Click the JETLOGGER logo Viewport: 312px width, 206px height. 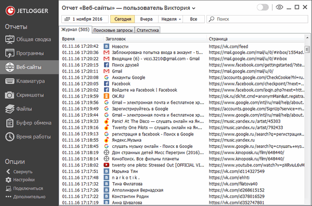[27, 11]
